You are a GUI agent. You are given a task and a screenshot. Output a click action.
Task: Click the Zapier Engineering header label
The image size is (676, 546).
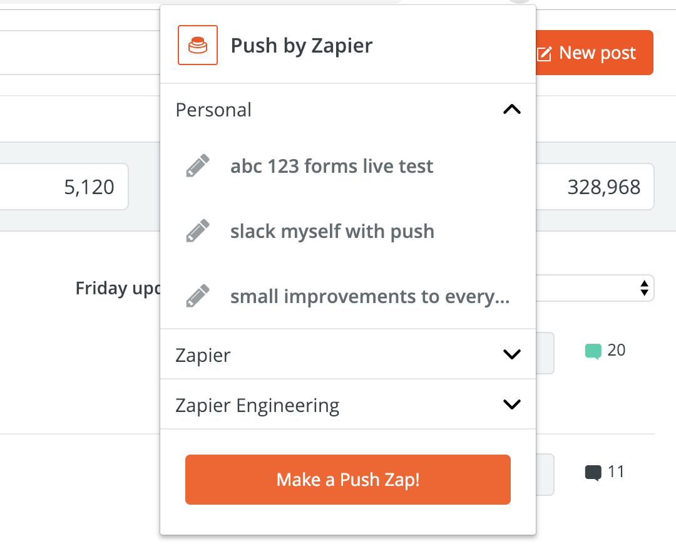pyautogui.click(x=257, y=406)
